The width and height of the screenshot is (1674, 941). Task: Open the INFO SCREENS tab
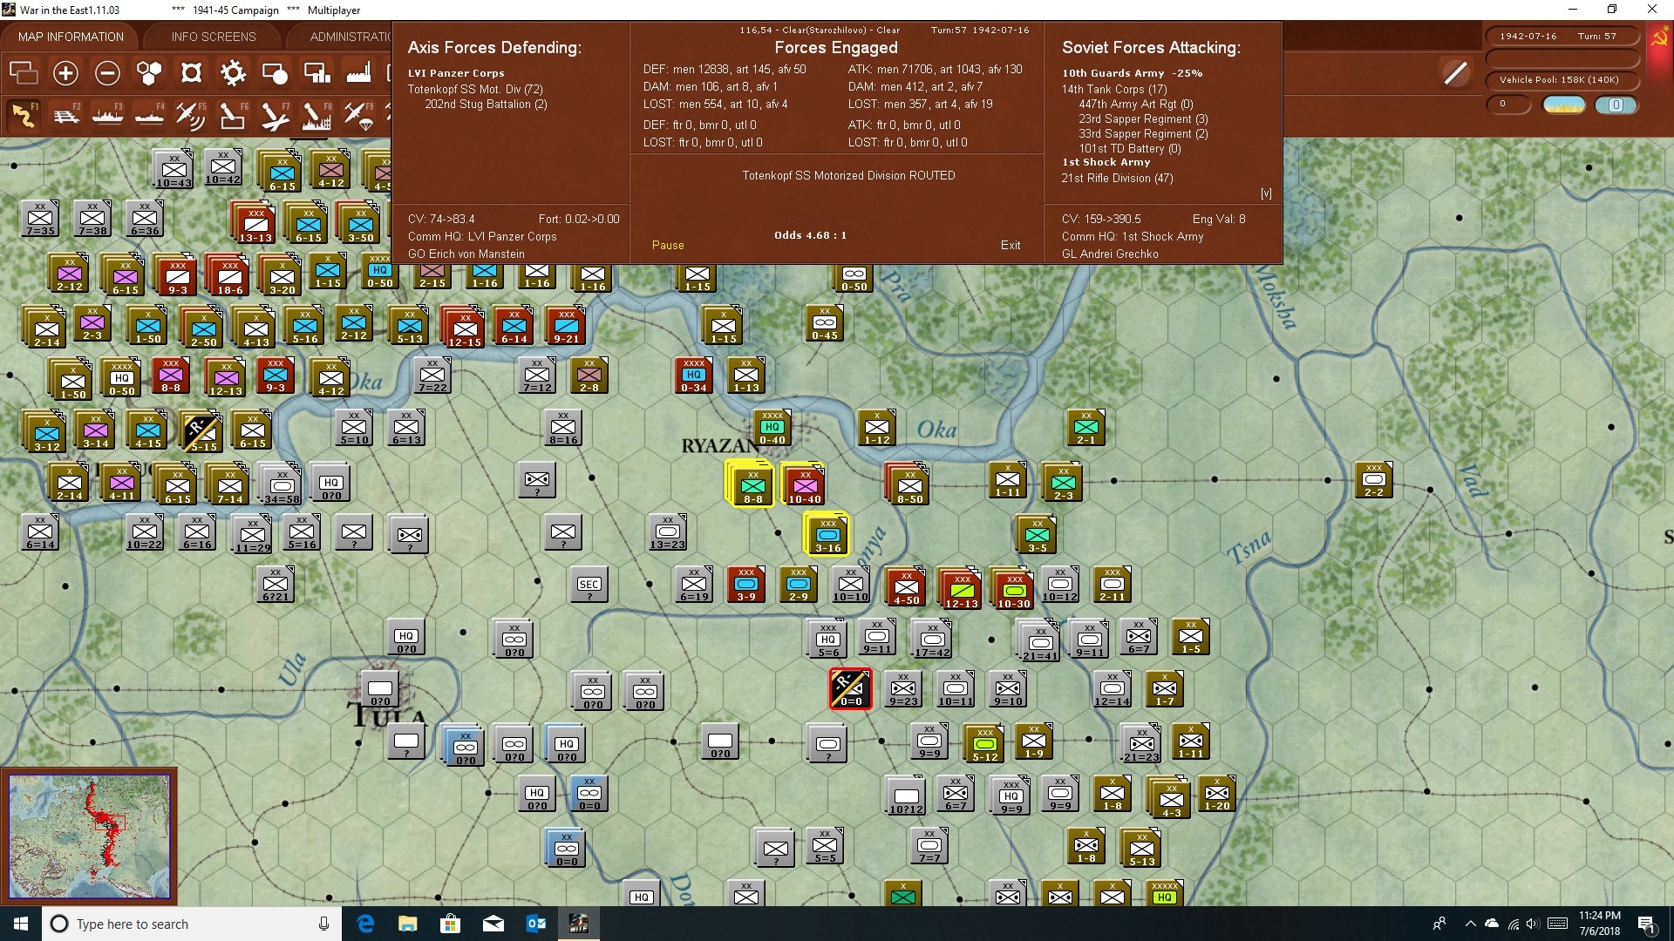(214, 37)
